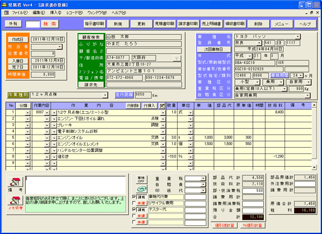This screenshot has width=322, height=234.
Task: Click the %値引計算 button
Action: tap(252, 225)
